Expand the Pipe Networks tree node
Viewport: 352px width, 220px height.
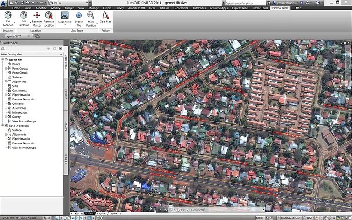pos(6,95)
